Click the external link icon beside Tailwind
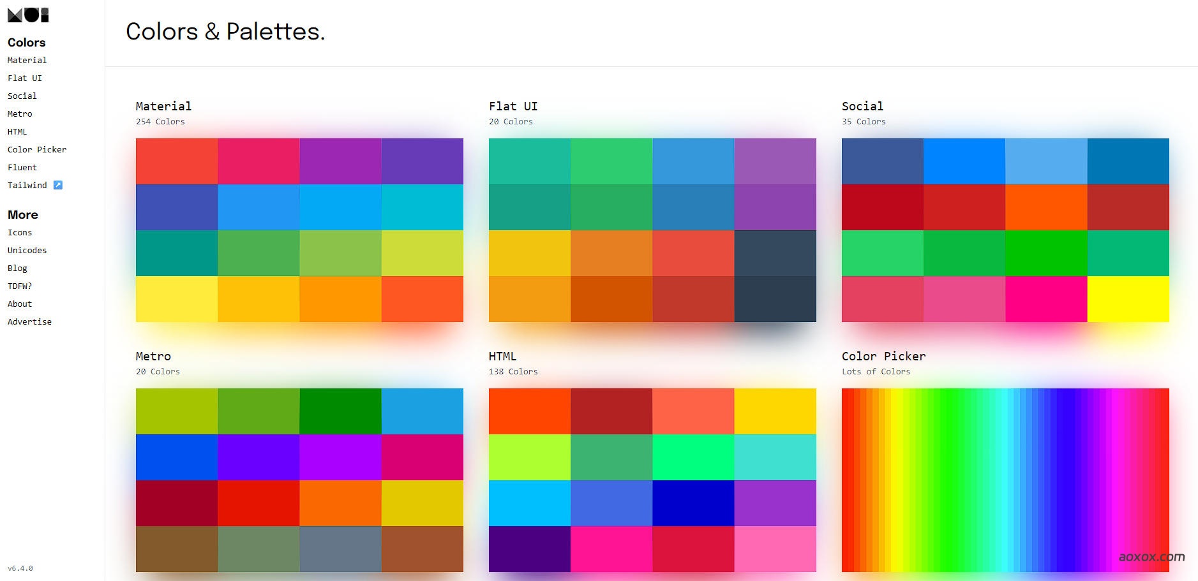Image resolution: width=1198 pixels, height=581 pixels. pyautogui.click(x=58, y=185)
